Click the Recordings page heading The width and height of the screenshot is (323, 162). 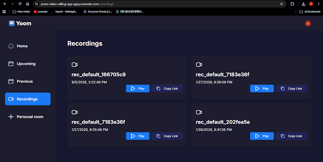(85, 43)
